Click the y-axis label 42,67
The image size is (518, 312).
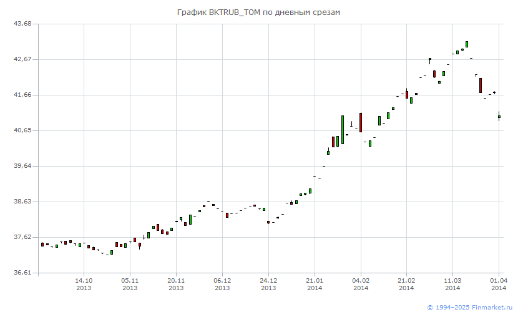[x=22, y=59]
